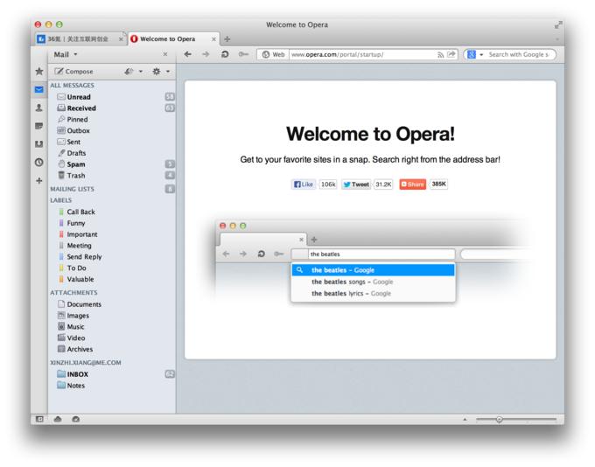Open the search engine dropdown
The width and height of the screenshot is (595, 467).
475,54
